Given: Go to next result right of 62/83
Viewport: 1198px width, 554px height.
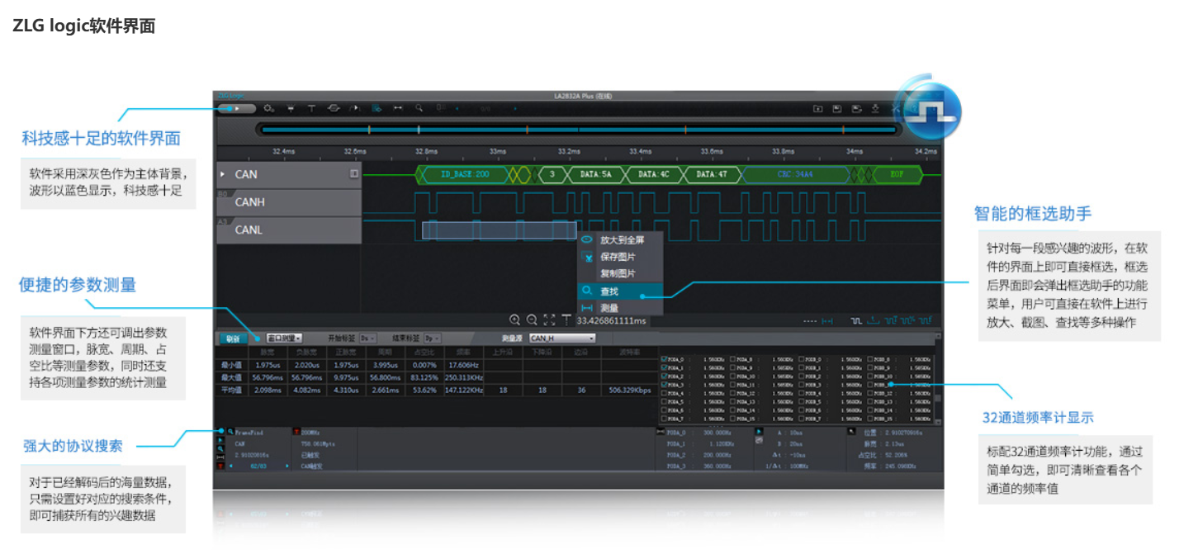Looking at the screenshot, I should click(287, 466).
